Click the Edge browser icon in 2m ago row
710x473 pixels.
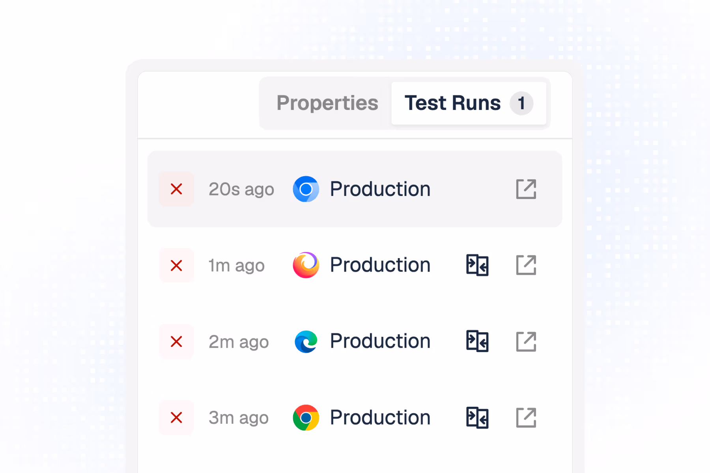point(306,341)
